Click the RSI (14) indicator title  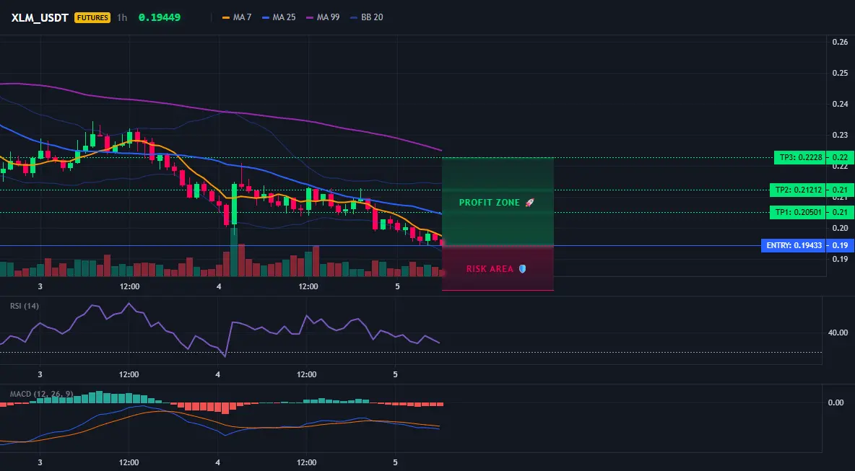25,306
